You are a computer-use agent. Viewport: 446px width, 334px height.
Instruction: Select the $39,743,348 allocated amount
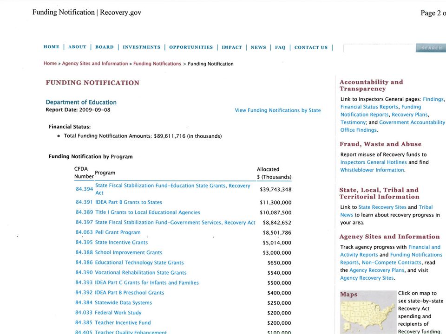(x=275, y=189)
